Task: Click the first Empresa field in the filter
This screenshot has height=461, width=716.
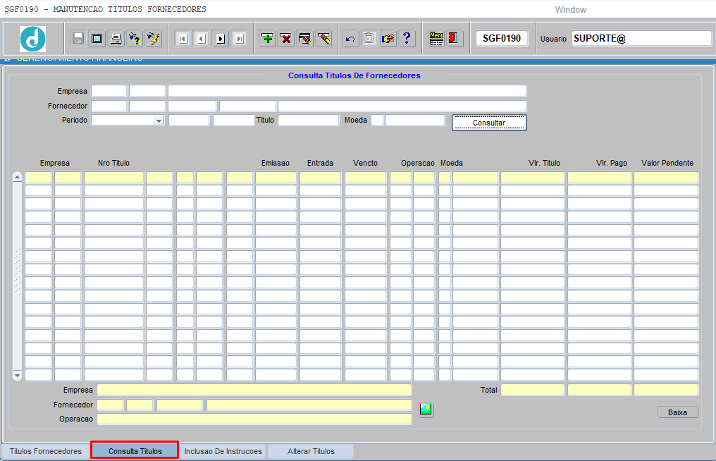Action: 109,90
